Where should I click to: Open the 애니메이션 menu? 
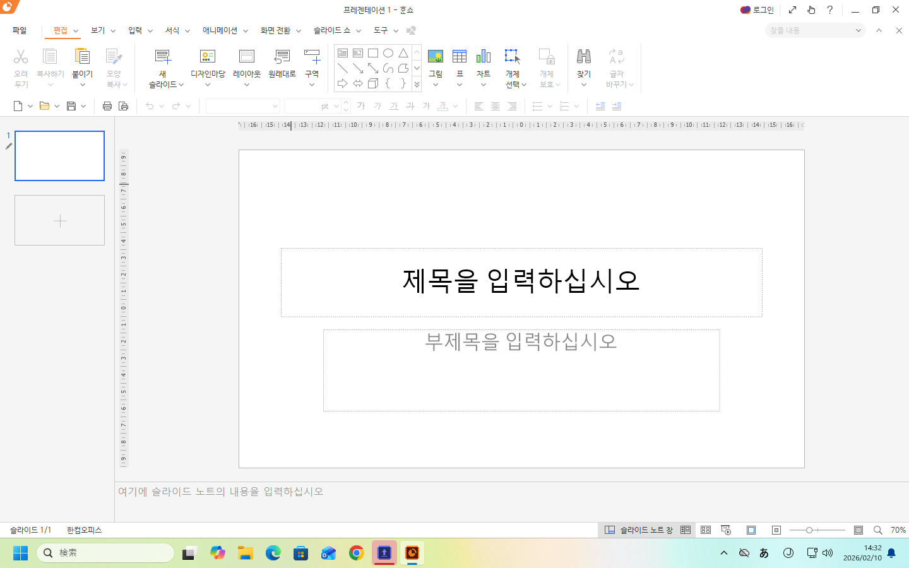[220, 30]
